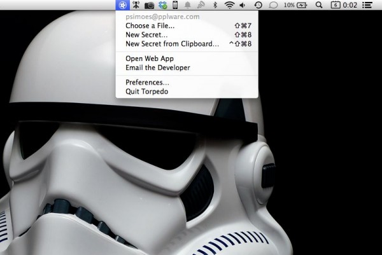Select Choose a File… menu item

click(x=187, y=25)
